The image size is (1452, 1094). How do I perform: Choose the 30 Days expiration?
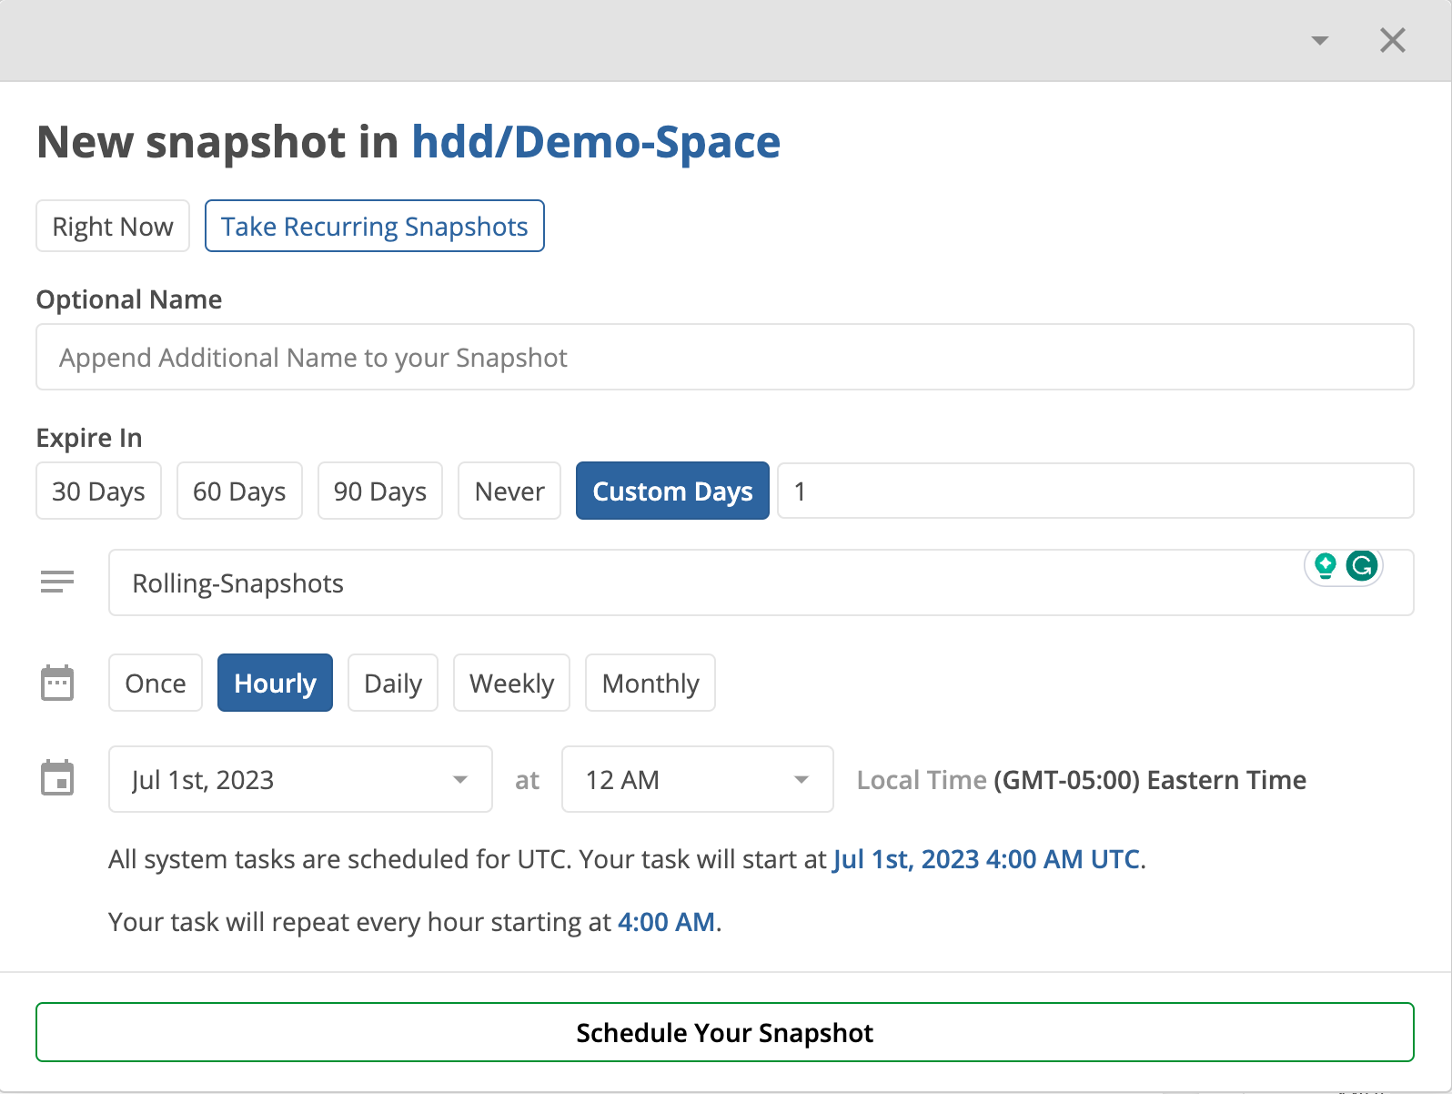pyautogui.click(x=99, y=491)
